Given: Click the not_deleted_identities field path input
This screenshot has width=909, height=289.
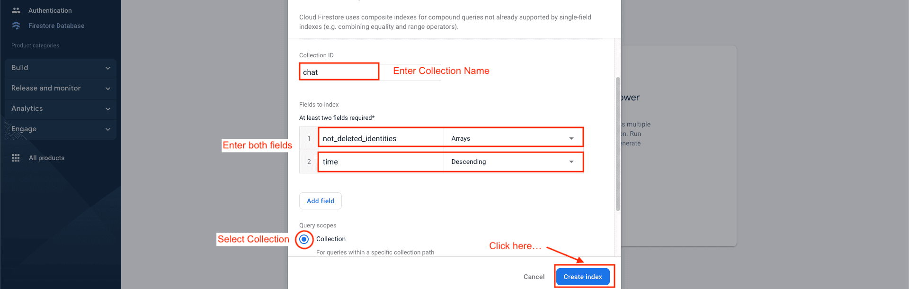Looking at the screenshot, I should tap(381, 138).
